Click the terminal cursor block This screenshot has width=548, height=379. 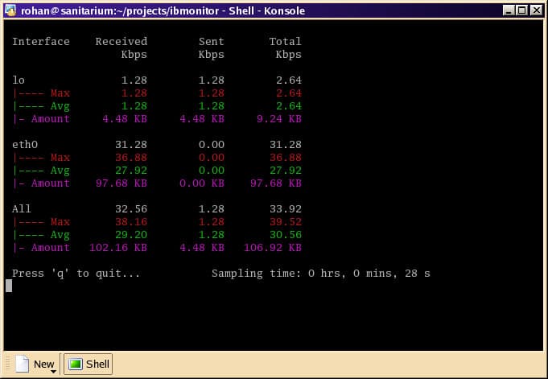pos(9,286)
